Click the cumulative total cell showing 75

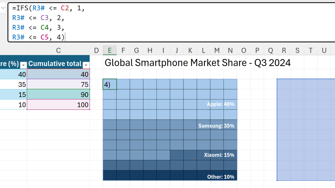pyautogui.click(x=58, y=84)
